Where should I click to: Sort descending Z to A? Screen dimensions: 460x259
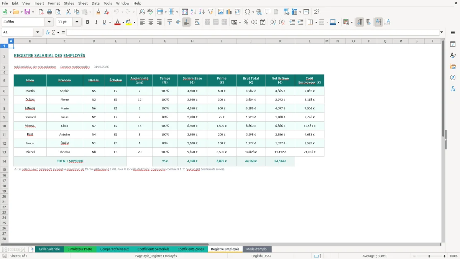click(202, 12)
